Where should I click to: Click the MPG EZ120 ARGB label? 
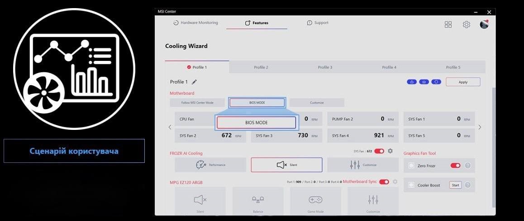pos(186,182)
